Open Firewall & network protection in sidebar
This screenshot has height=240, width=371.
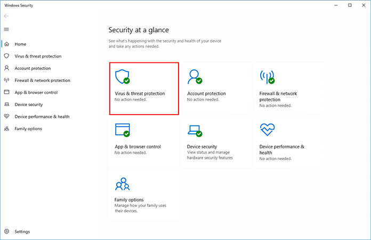42,80
